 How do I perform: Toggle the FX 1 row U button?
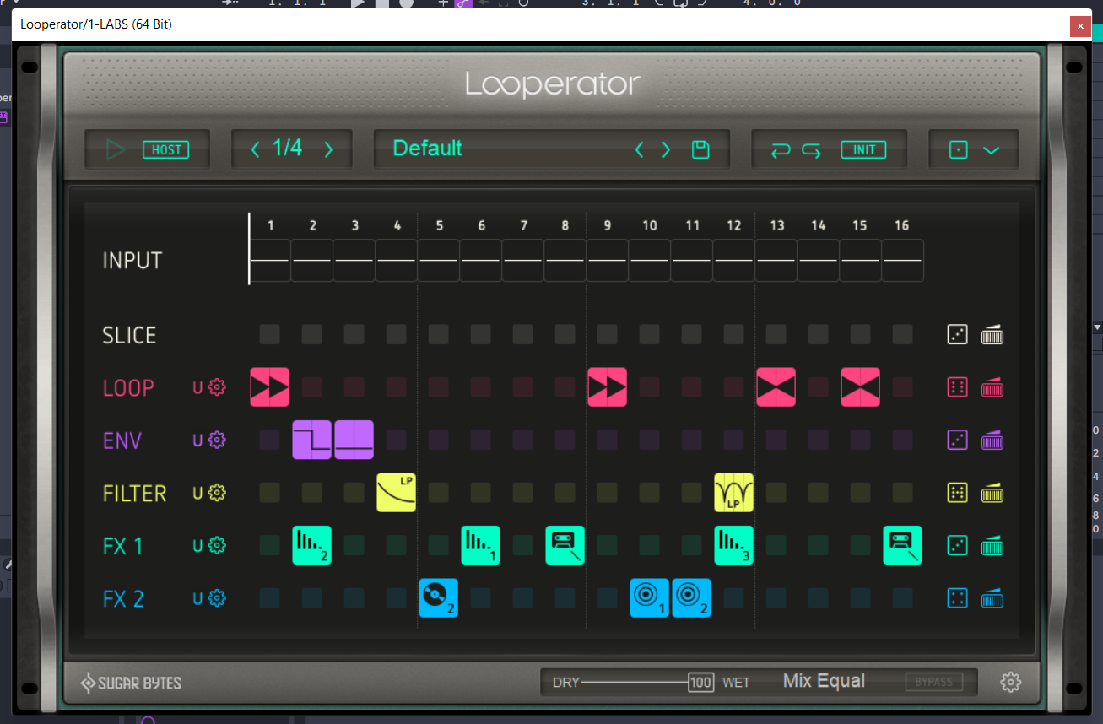point(197,546)
